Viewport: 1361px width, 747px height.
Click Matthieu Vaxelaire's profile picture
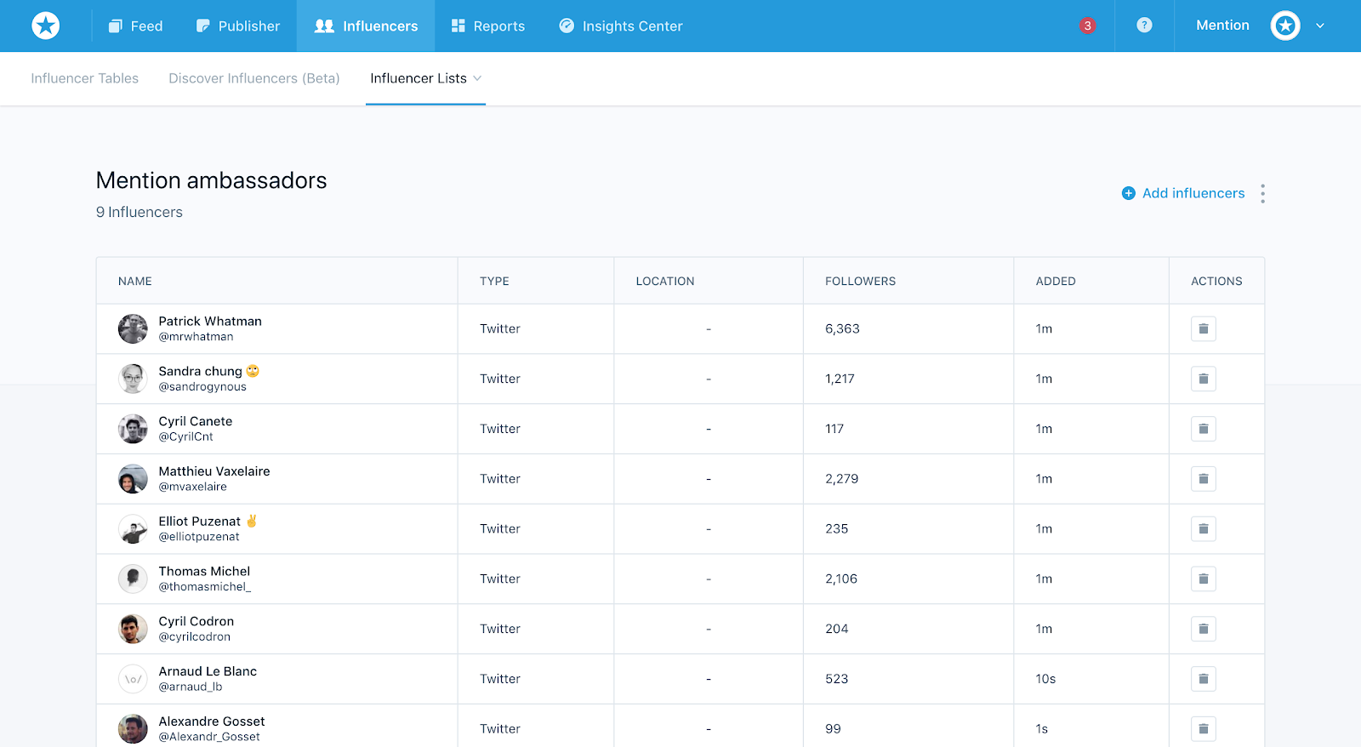pos(133,479)
